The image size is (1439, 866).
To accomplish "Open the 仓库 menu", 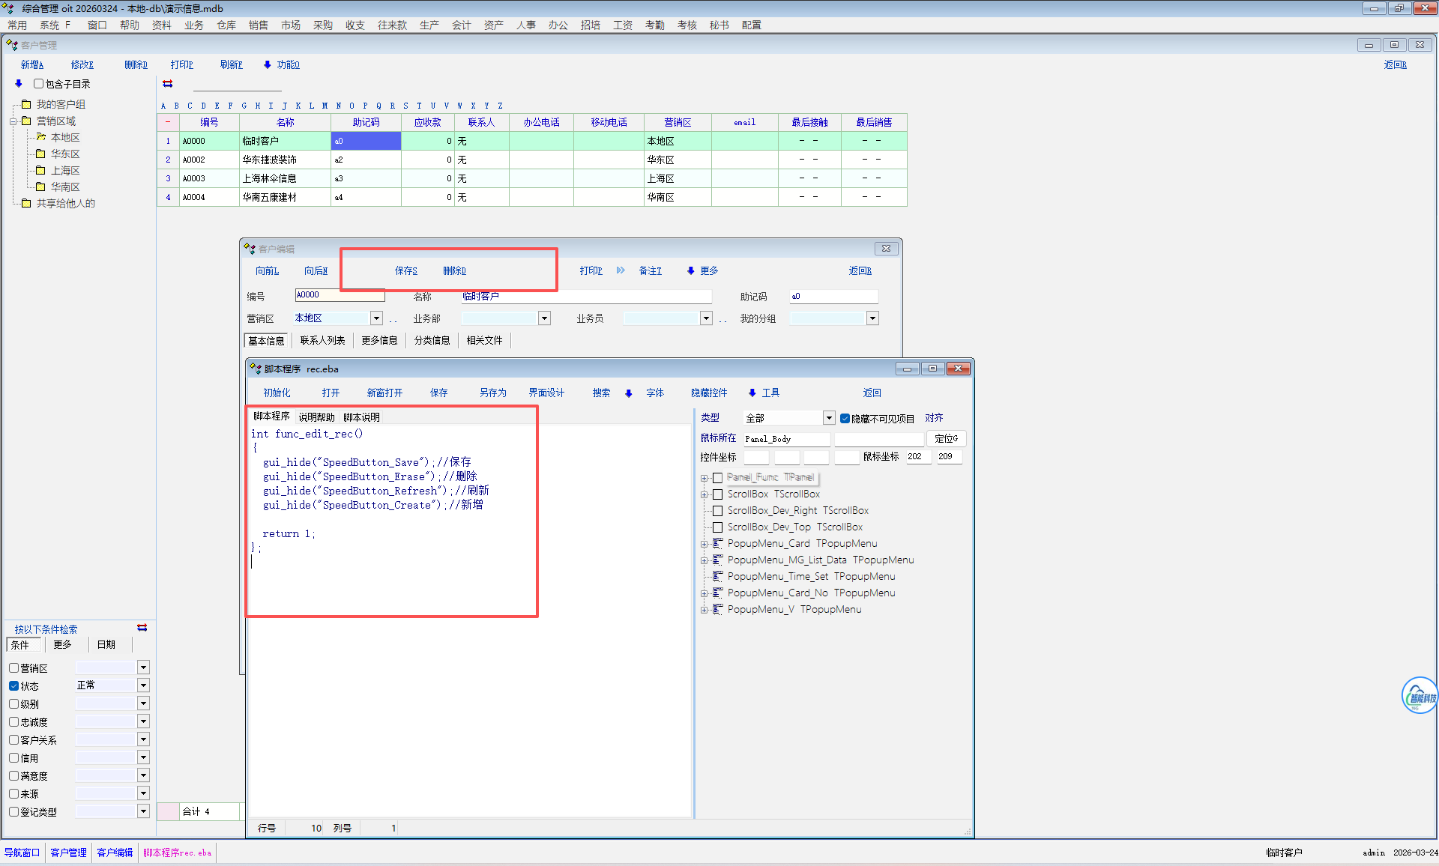I will (226, 25).
